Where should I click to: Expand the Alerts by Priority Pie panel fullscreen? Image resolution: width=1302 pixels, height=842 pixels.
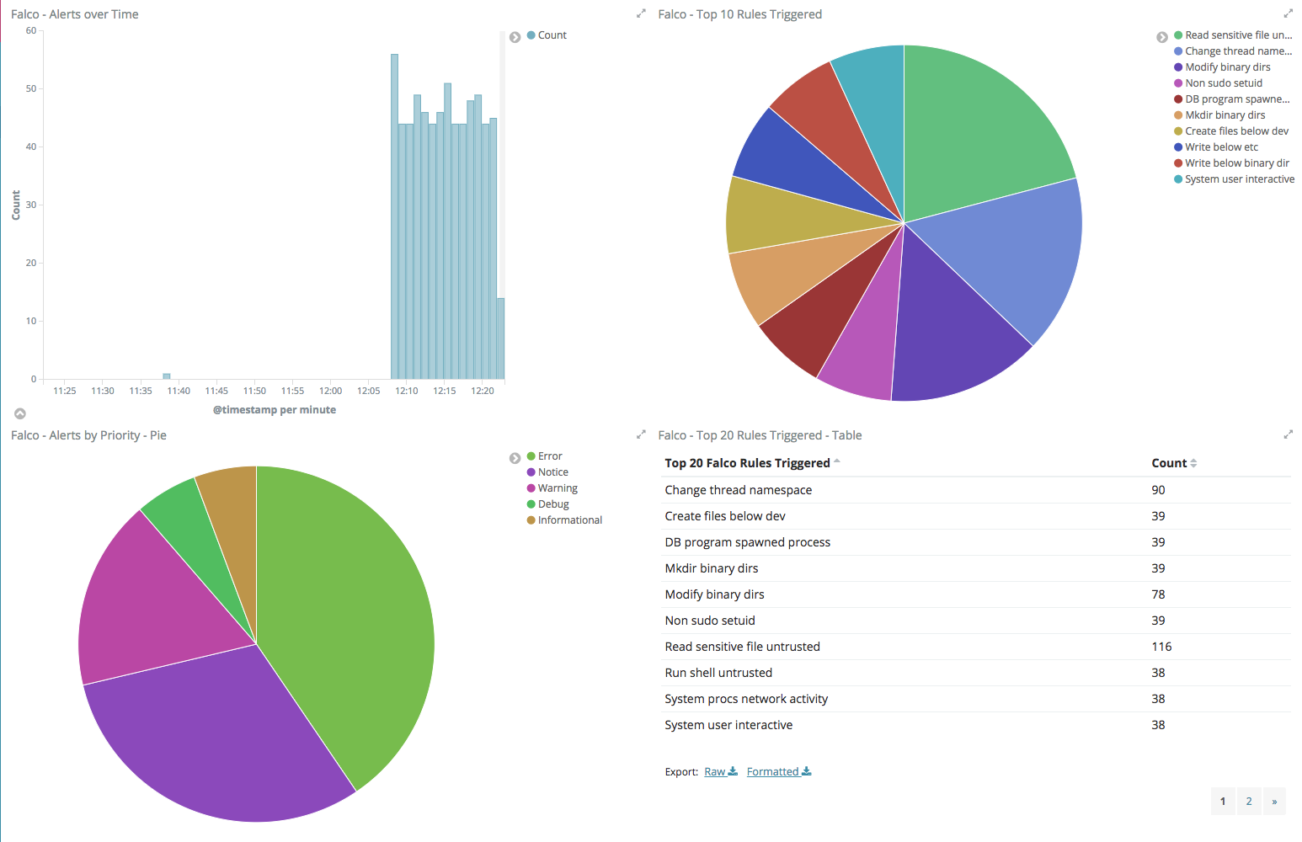point(641,434)
